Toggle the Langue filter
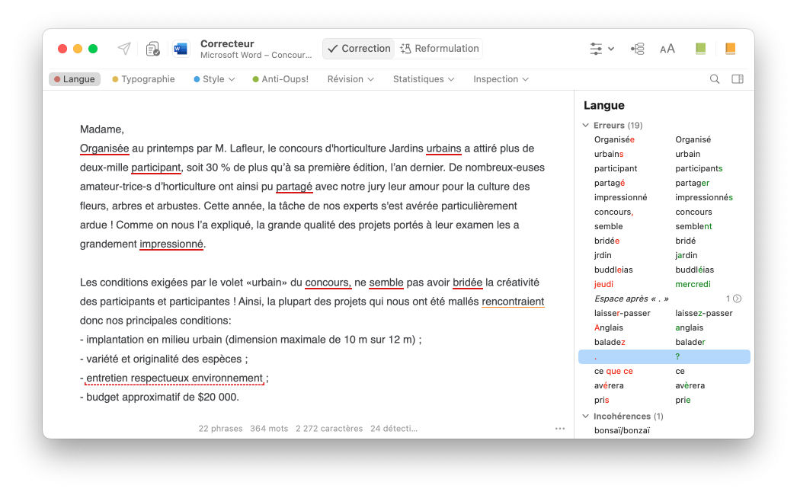Image resolution: width=797 pixels, height=495 pixels. 75,79
